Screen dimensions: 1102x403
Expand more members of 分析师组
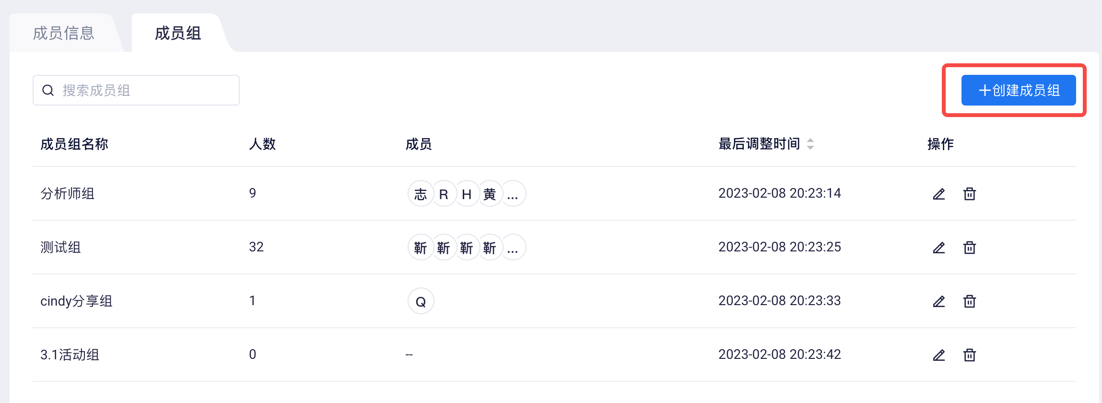(513, 194)
